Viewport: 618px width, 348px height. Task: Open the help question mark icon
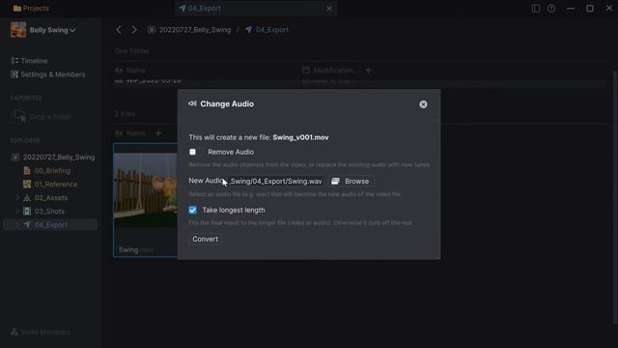point(551,9)
